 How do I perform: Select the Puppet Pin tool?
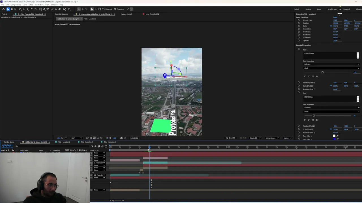point(69,9)
